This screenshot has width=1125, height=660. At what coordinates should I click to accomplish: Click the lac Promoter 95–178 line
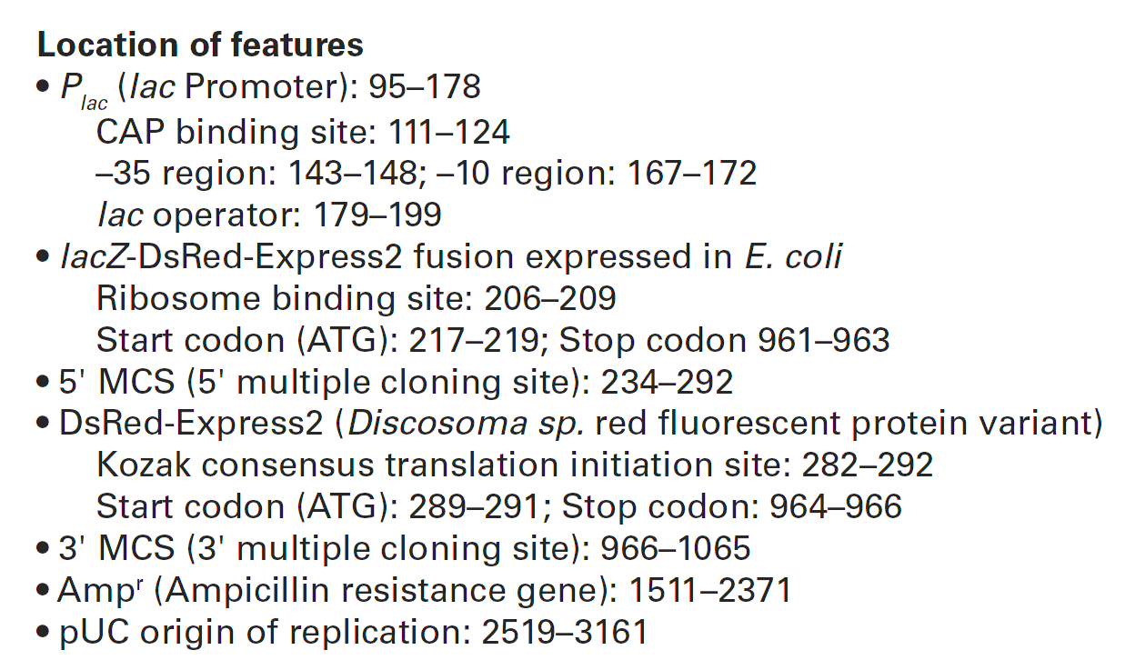click(x=269, y=88)
